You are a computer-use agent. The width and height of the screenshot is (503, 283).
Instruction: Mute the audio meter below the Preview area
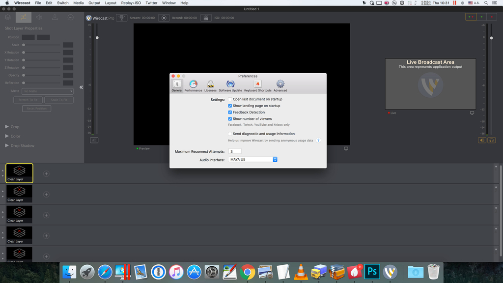94,140
